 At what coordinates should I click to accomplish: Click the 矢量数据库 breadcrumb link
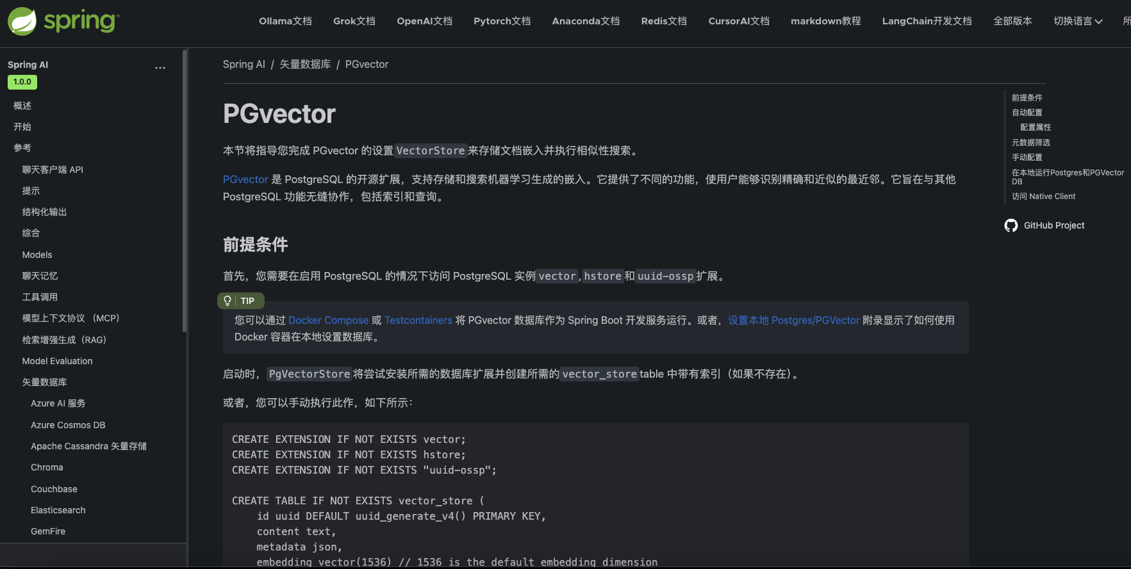coord(305,64)
